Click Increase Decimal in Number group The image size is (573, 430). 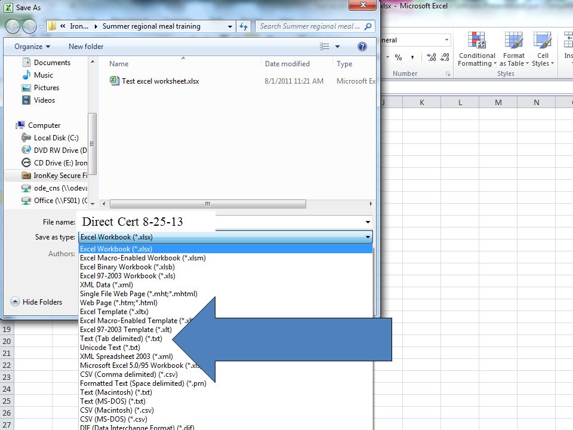pyautogui.click(x=431, y=57)
